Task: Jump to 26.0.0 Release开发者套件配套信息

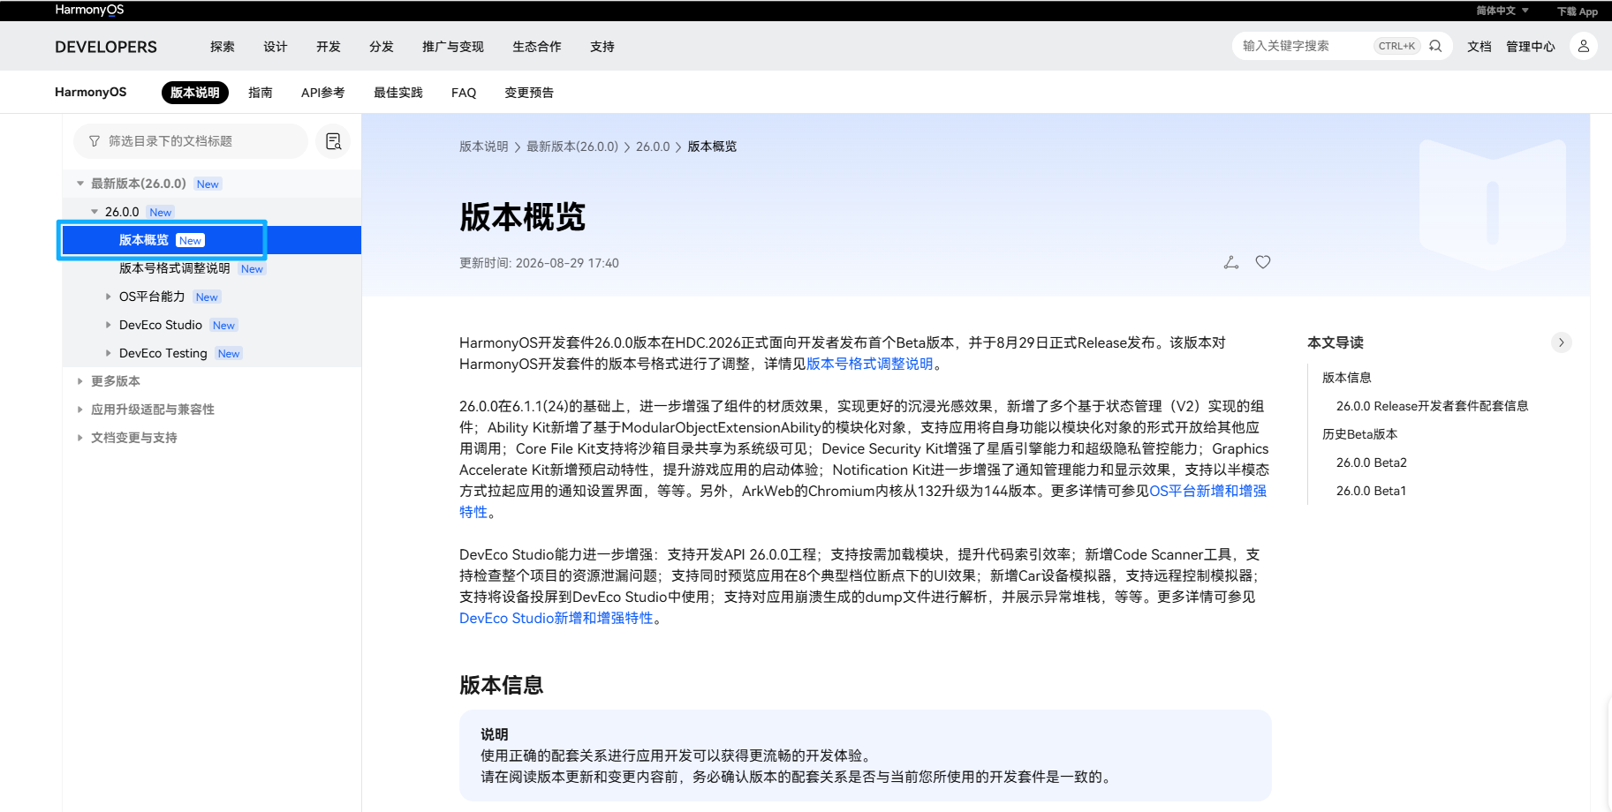Action: point(1433,406)
